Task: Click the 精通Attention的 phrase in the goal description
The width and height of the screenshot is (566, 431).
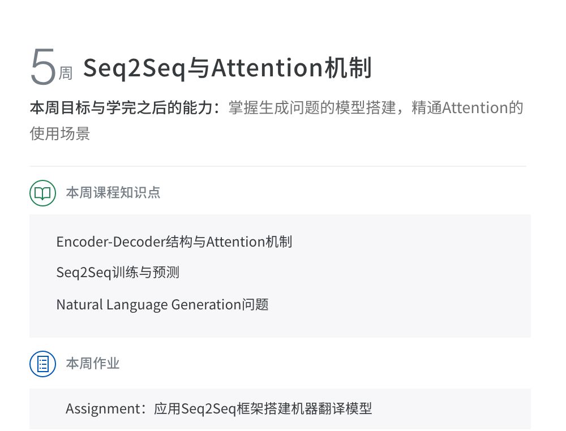Action: pyautogui.click(x=467, y=107)
